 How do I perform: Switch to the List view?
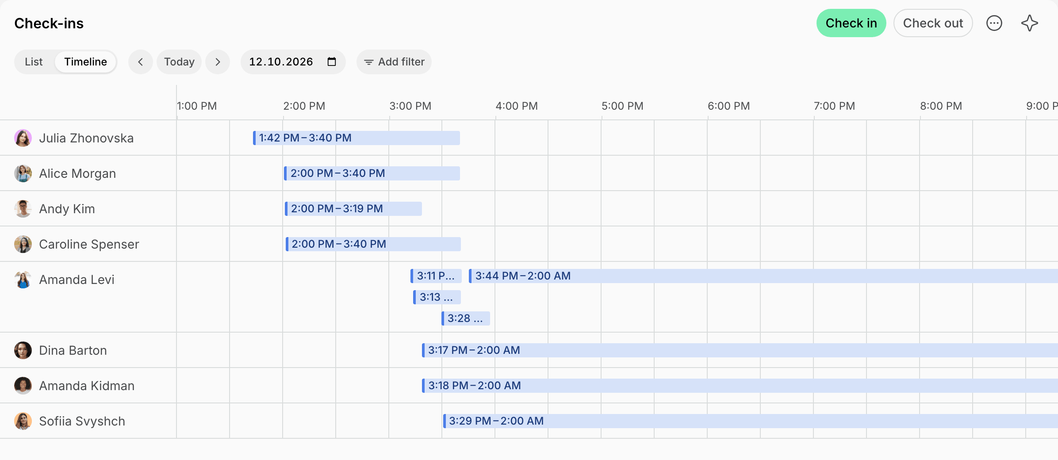(x=34, y=62)
